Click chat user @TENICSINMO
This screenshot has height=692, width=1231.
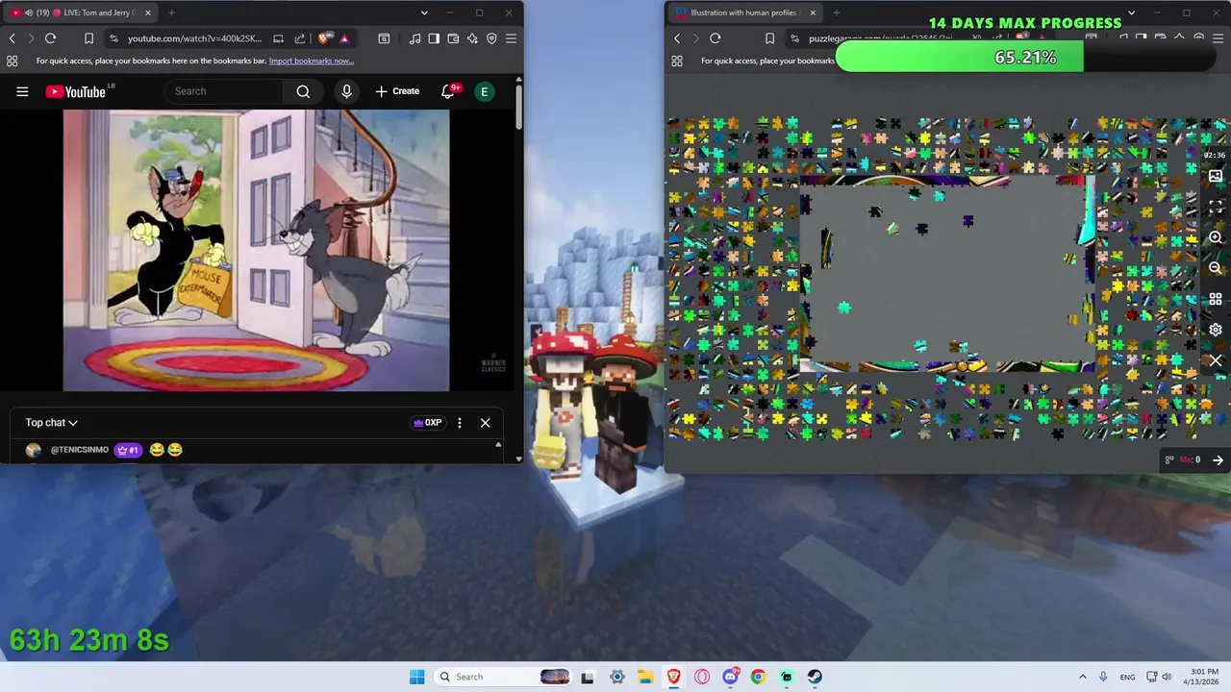(80, 450)
